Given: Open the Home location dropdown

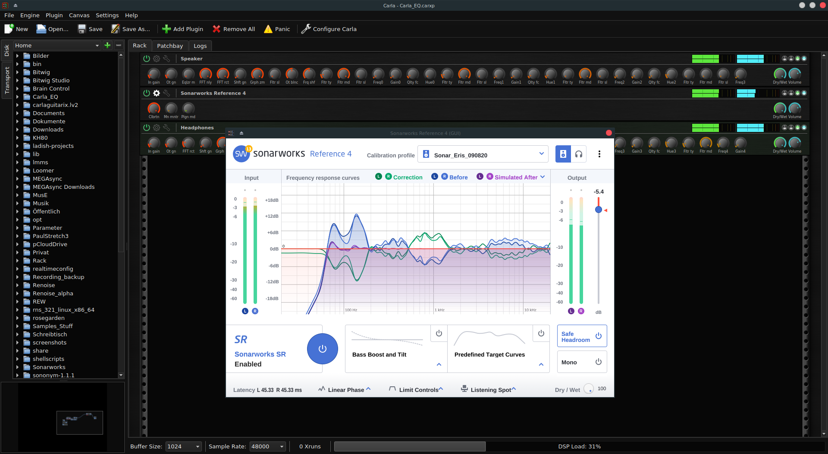Looking at the screenshot, I should pyautogui.click(x=57, y=45).
